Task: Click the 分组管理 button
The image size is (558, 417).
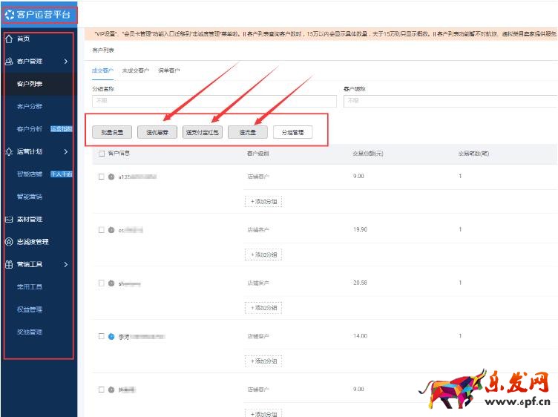Action: pyautogui.click(x=293, y=132)
